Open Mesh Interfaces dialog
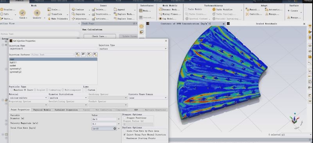The image size is (313, 143). pyautogui.click(x=145, y=11)
